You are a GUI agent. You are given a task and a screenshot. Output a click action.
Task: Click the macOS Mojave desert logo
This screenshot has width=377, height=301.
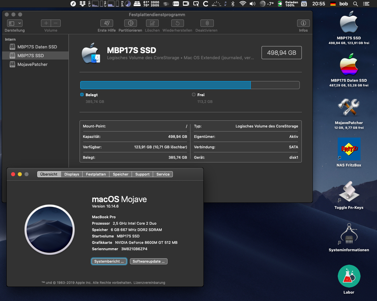pyautogui.click(x=50, y=229)
